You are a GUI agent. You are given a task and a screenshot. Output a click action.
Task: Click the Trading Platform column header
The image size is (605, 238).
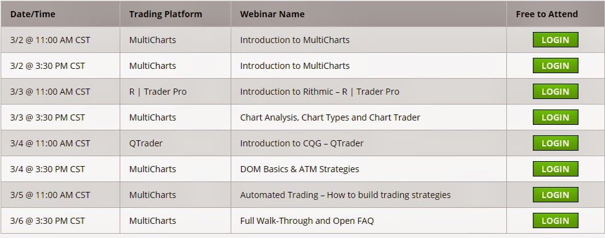click(x=165, y=14)
